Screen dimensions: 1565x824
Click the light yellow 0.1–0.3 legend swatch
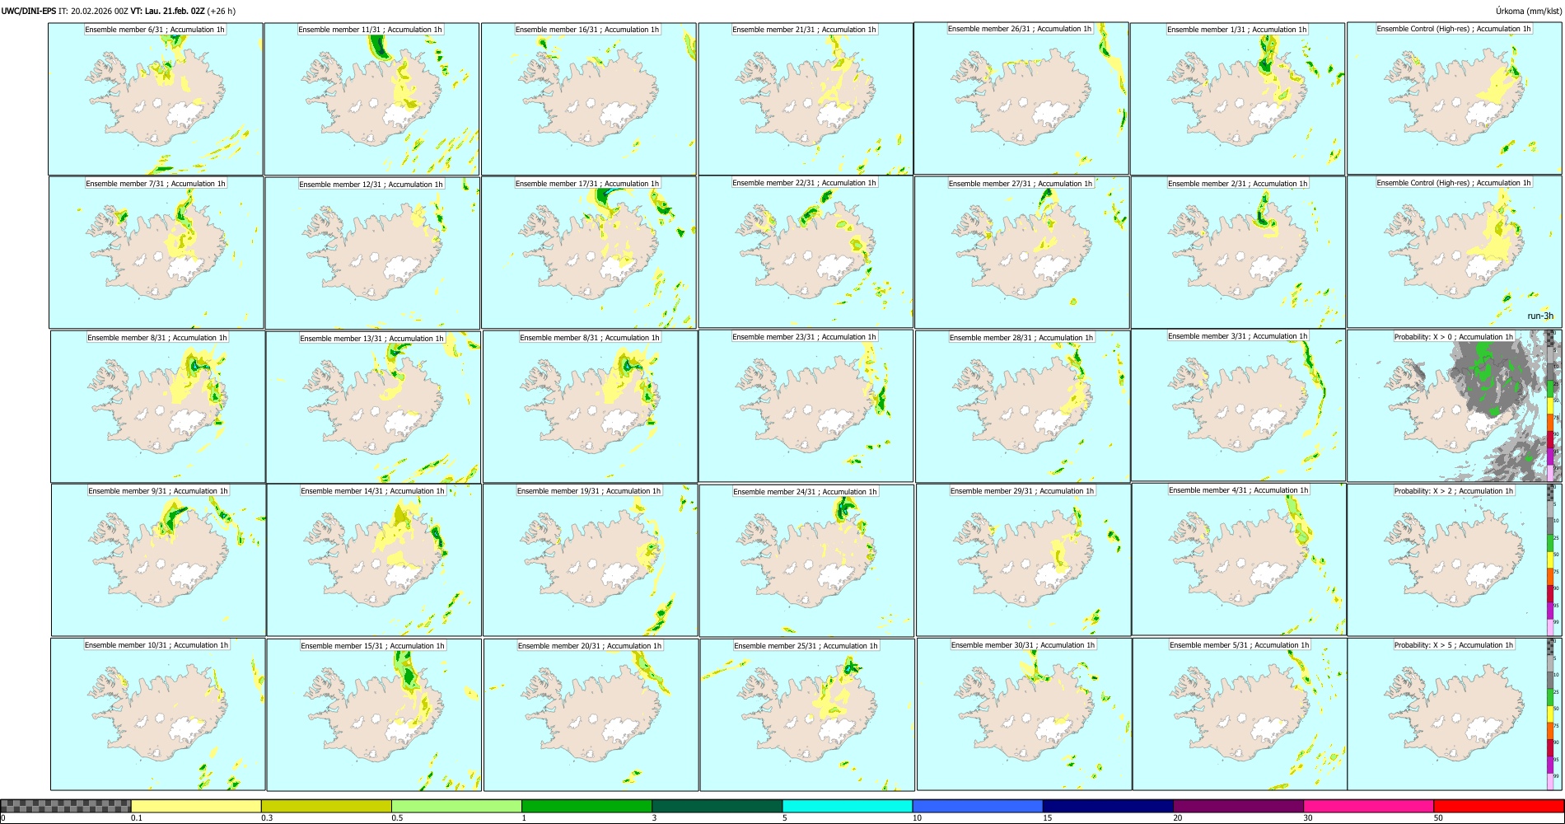coord(196,806)
